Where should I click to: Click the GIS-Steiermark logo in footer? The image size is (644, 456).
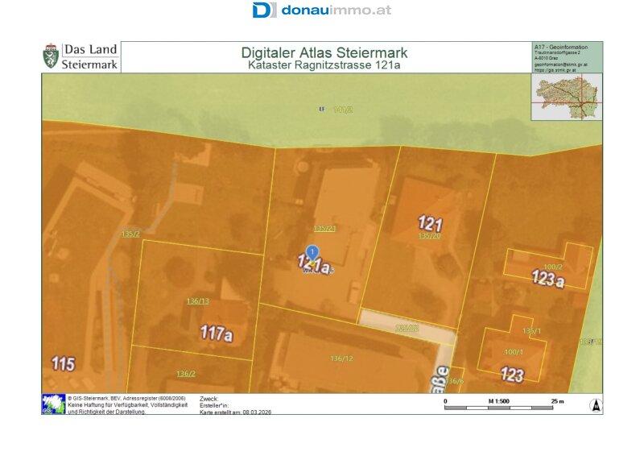click(x=53, y=404)
